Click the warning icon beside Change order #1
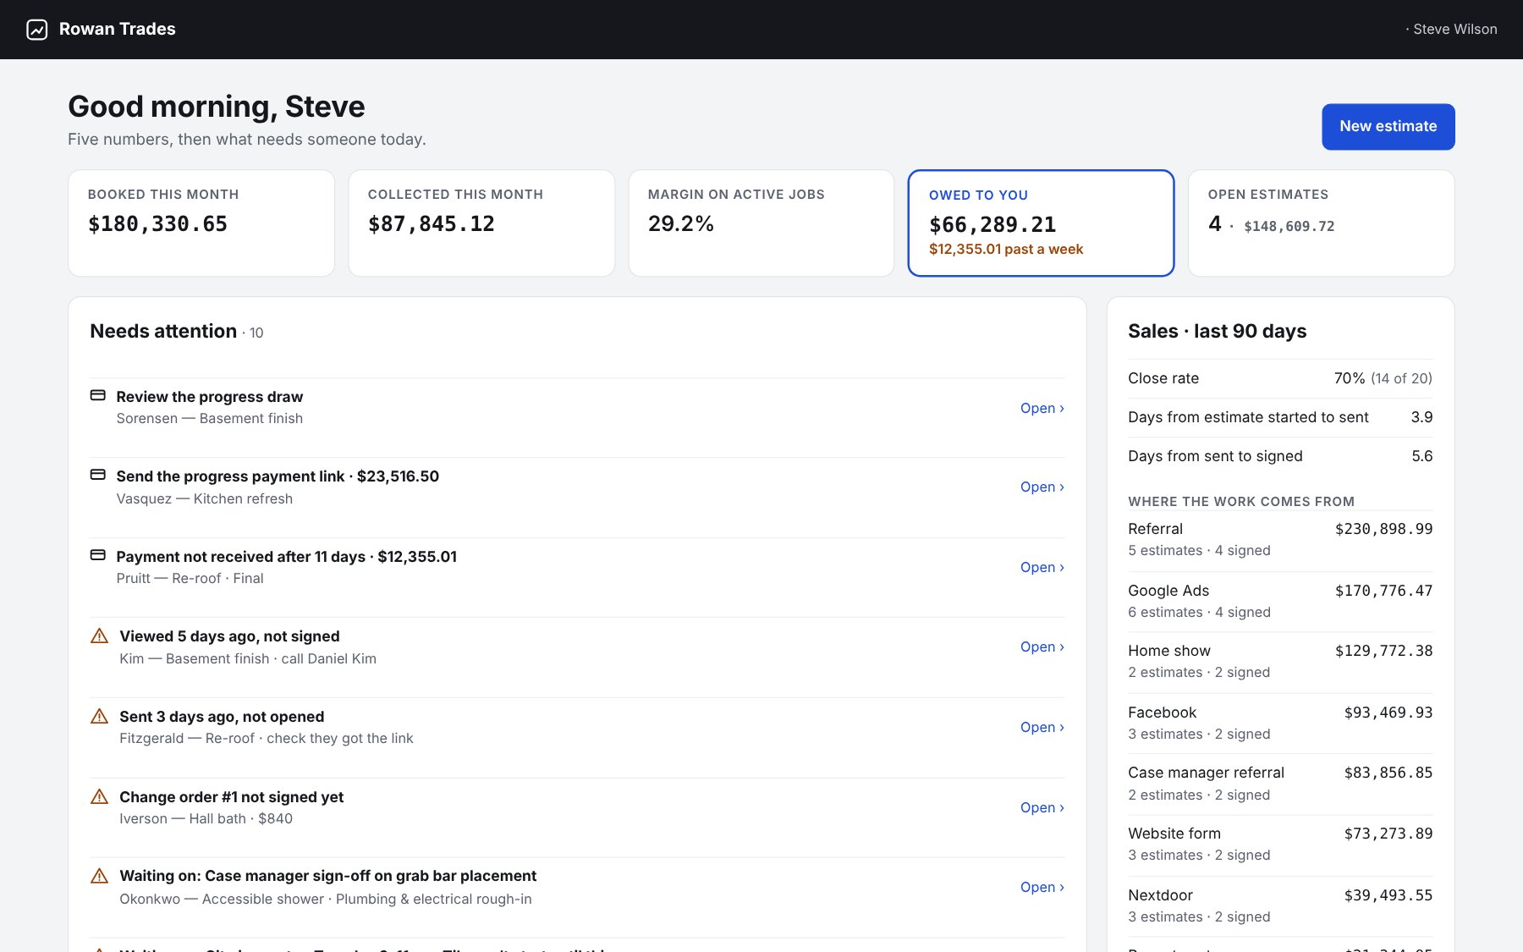The width and height of the screenshot is (1523, 952). point(99,796)
